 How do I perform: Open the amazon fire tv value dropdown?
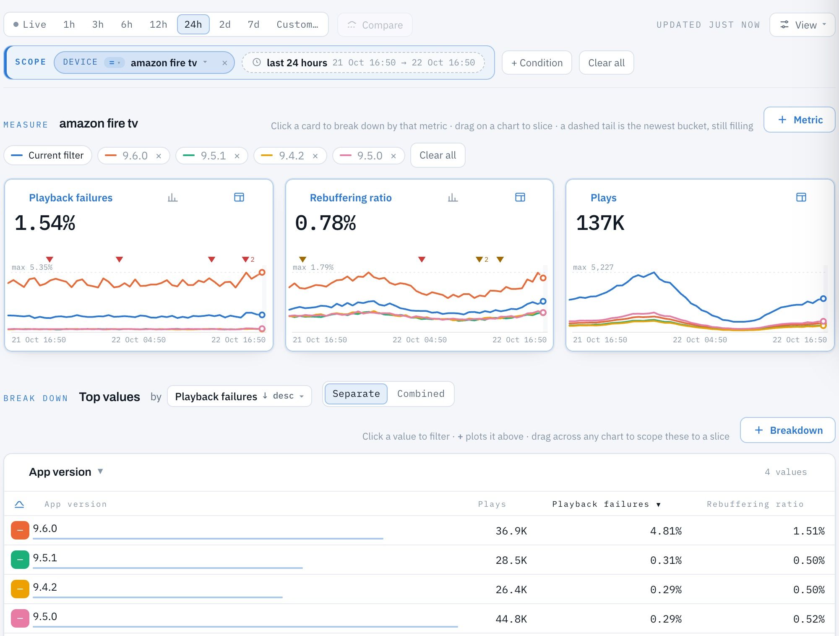169,63
